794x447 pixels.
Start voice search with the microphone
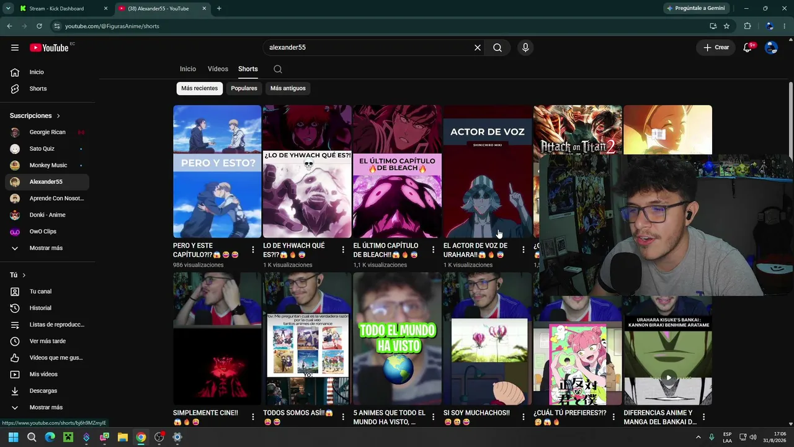click(525, 48)
